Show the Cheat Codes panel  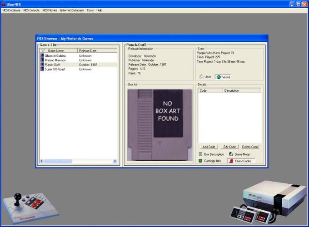[x=241, y=161]
